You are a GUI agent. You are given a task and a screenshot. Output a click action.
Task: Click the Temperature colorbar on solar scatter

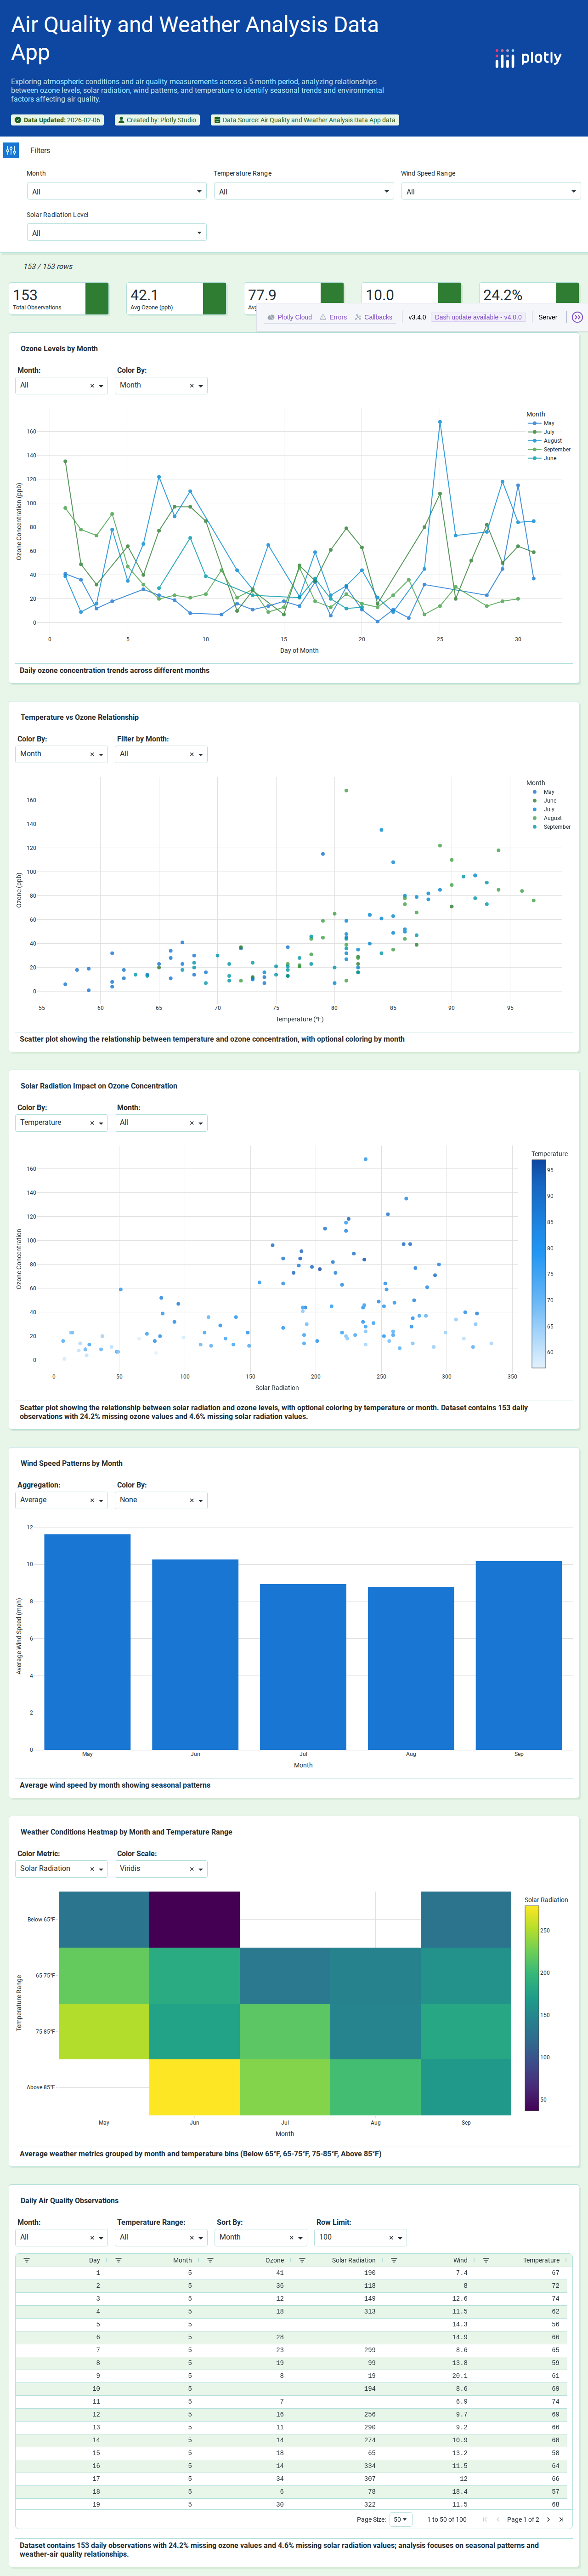tap(538, 1263)
